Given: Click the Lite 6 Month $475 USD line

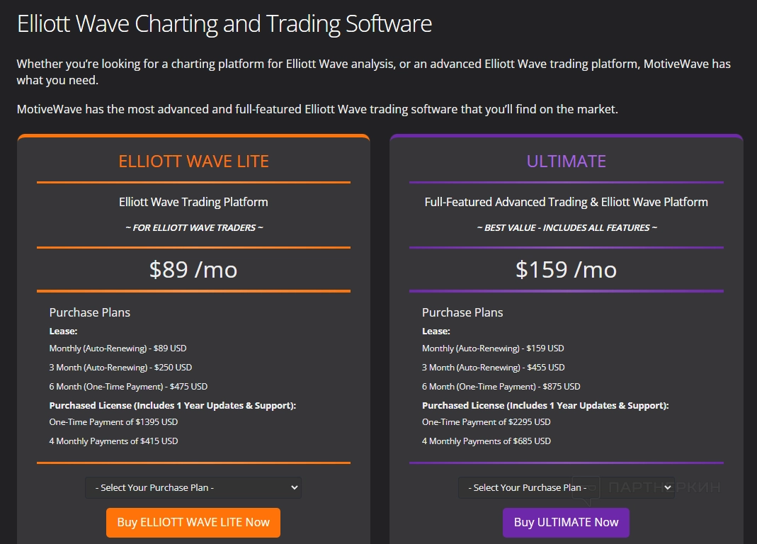Looking at the screenshot, I should point(128,387).
